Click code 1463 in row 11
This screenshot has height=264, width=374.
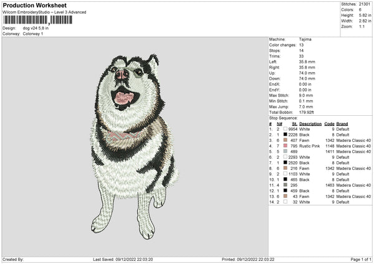[330, 185]
